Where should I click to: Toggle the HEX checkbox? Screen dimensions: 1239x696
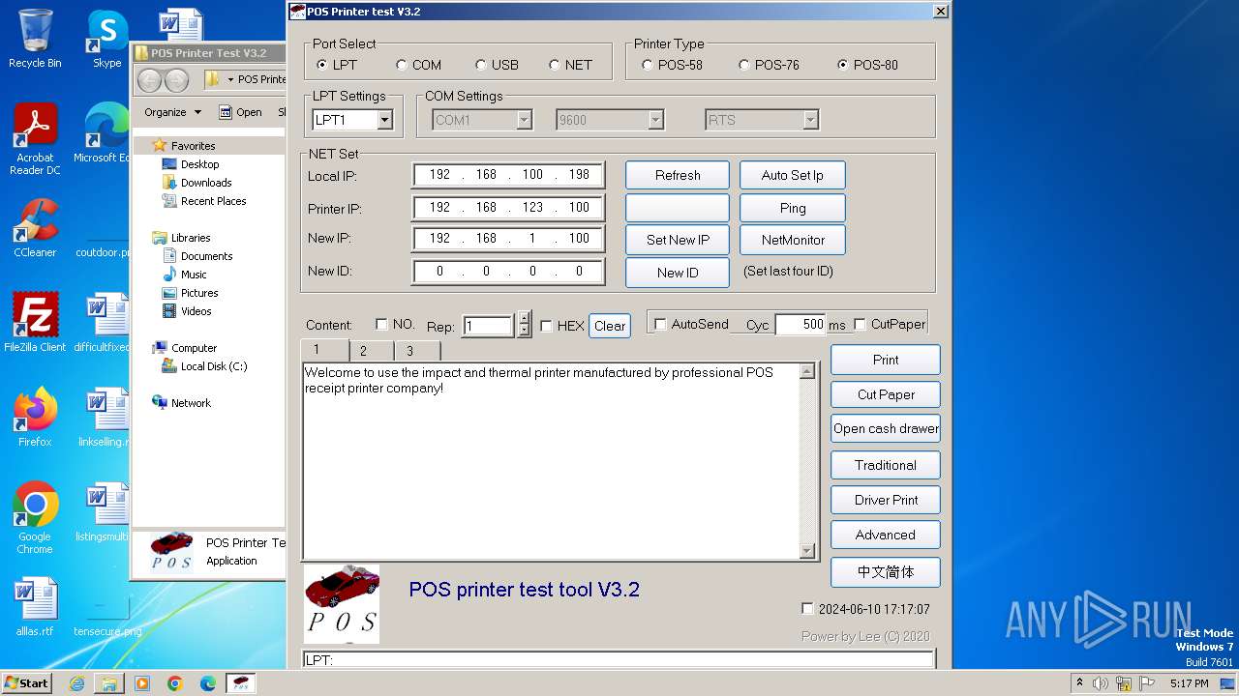click(x=546, y=326)
